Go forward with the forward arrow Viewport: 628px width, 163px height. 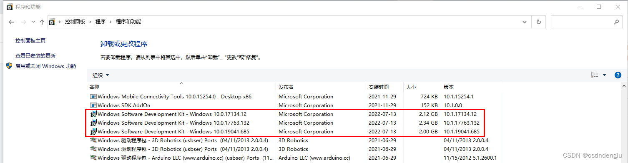pos(24,22)
